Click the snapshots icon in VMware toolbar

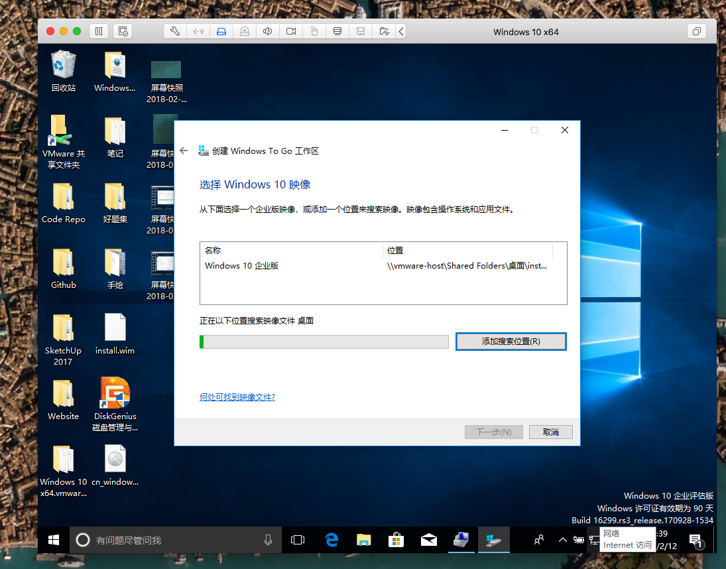pyautogui.click(x=337, y=31)
